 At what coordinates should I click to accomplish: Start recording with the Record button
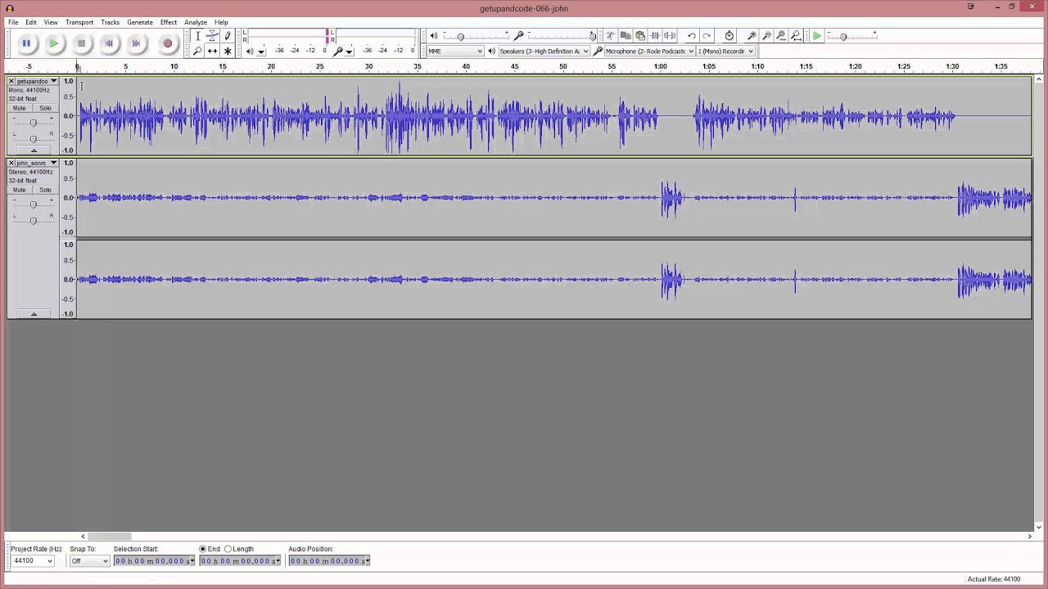point(167,43)
